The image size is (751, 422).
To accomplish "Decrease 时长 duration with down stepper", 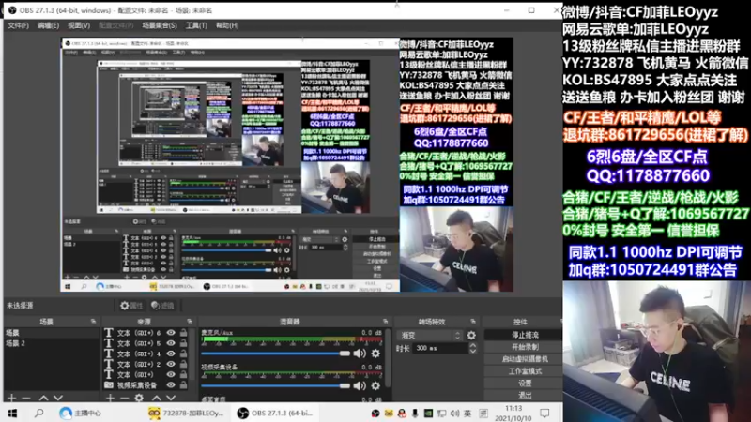I will (473, 351).
